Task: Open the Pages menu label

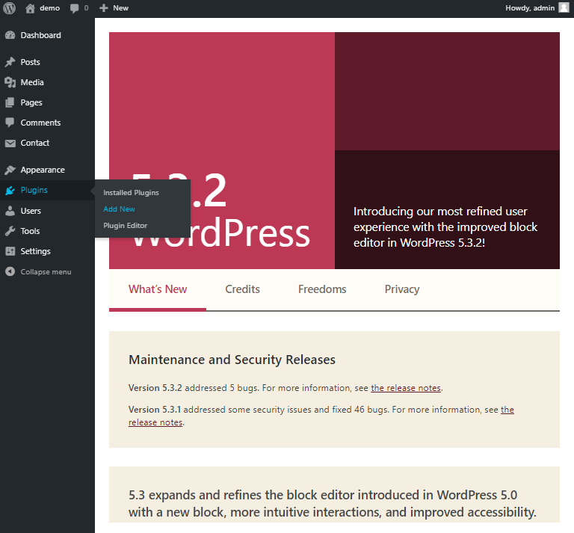Action: pyautogui.click(x=31, y=102)
